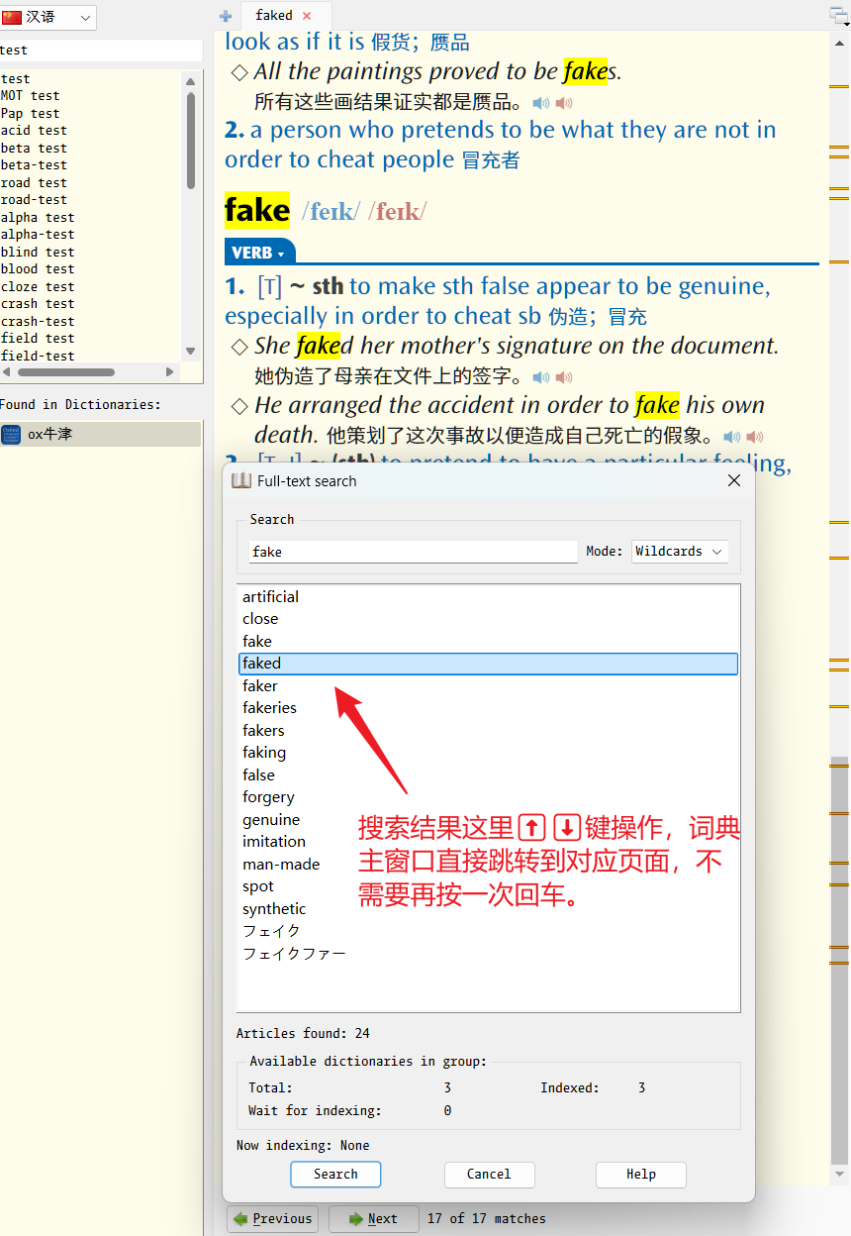Play red audio for the mother's signature example

(x=564, y=377)
